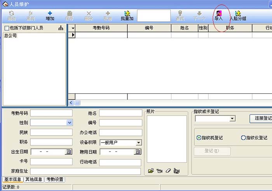Open photo file with folder icon
Viewport: 272px width, 191px height.
(x=151, y=171)
